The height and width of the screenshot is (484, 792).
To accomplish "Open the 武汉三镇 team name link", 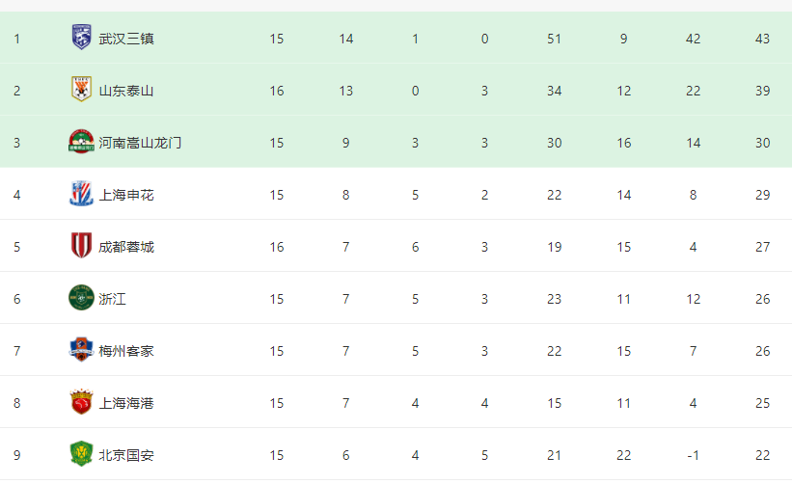I will pos(126,39).
